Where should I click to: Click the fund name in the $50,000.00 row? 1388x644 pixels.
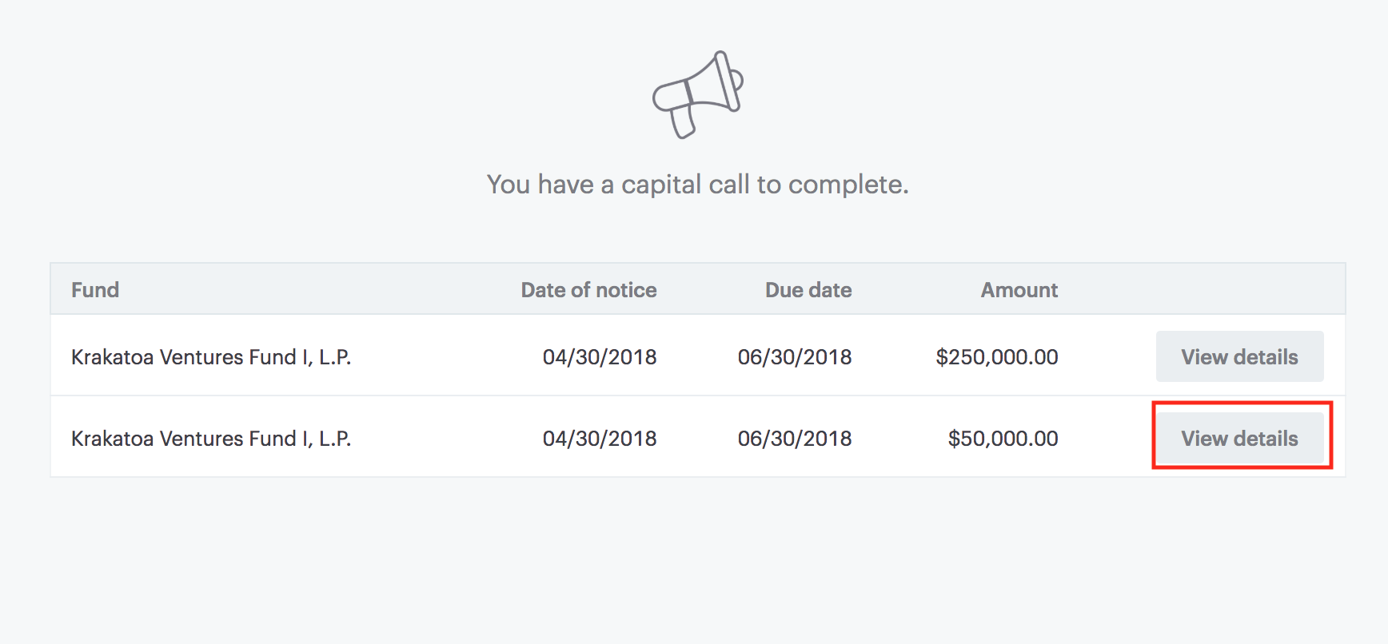[211, 439]
